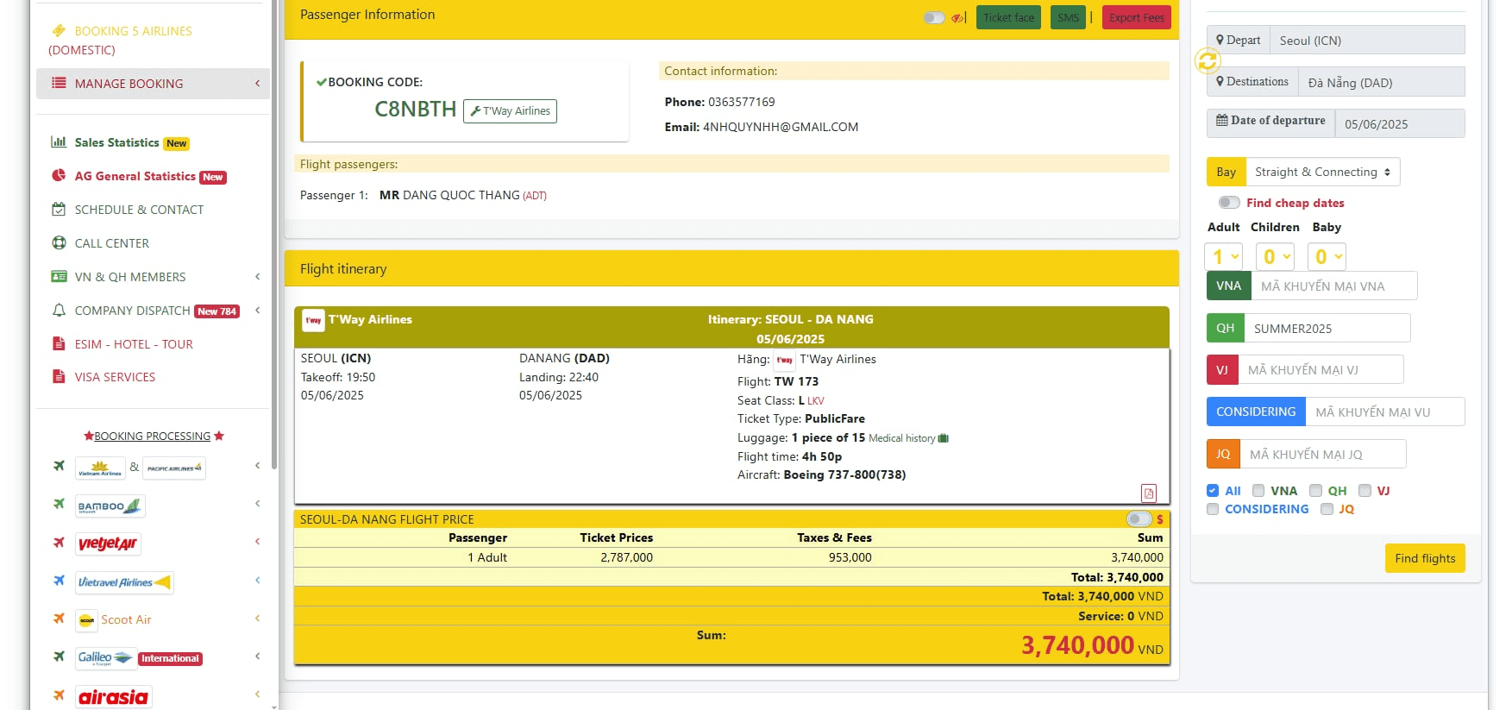This screenshot has width=1512, height=710.
Task: Open Straight & Connecting flight type dropdown
Action: [1322, 172]
